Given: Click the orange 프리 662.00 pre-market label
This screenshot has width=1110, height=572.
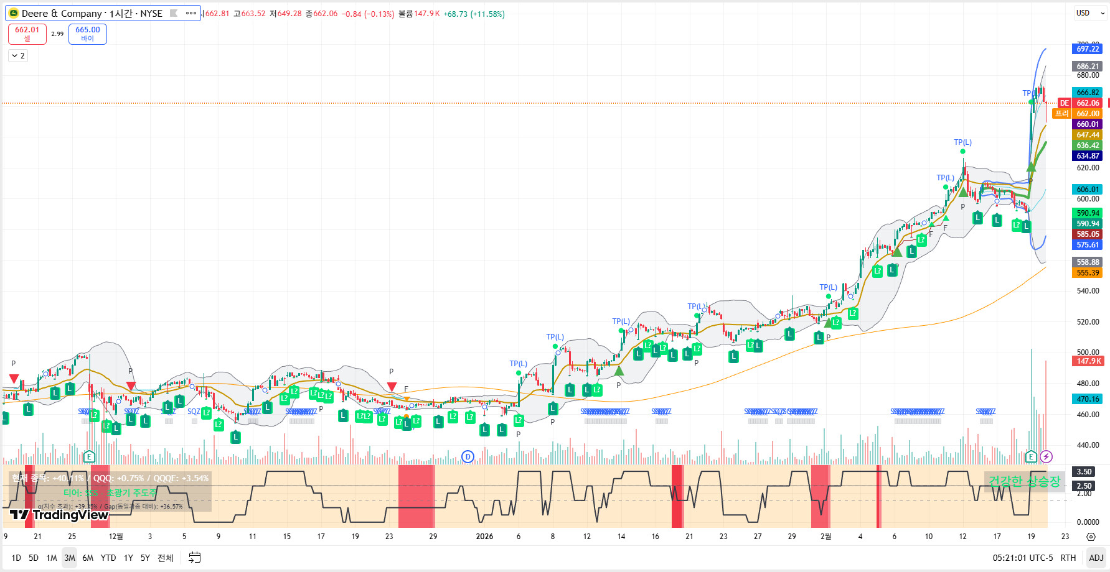Looking at the screenshot, I should [1077, 114].
